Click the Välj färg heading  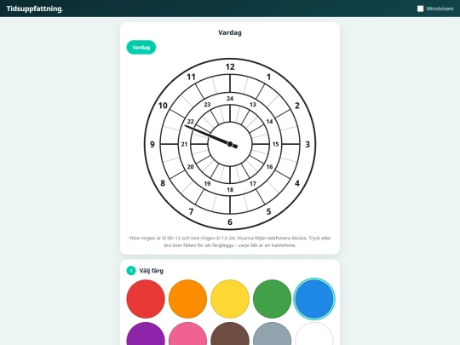[x=151, y=271]
